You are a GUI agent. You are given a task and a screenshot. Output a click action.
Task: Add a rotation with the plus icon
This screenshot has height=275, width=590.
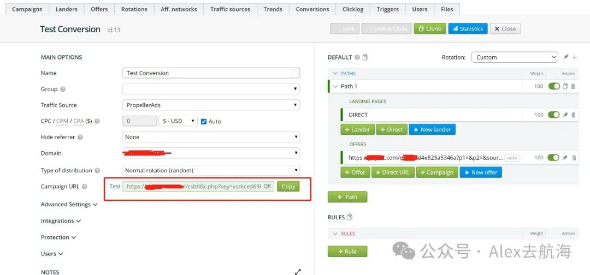(575, 57)
